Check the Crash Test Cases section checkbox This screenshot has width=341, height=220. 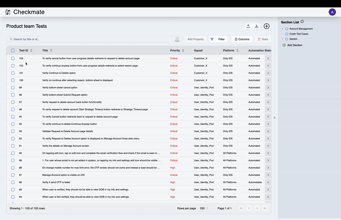(287, 34)
